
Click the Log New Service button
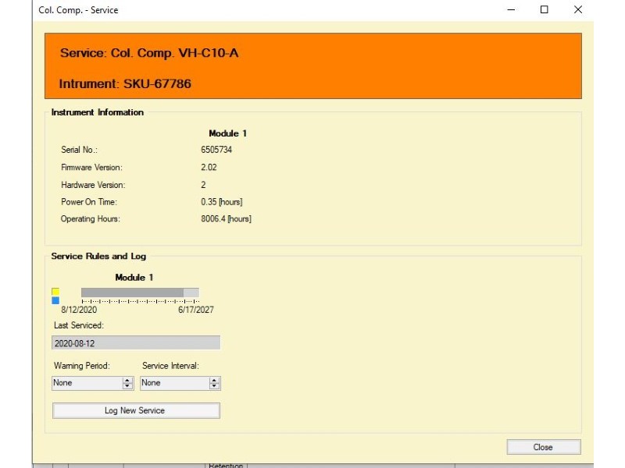click(136, 410)
